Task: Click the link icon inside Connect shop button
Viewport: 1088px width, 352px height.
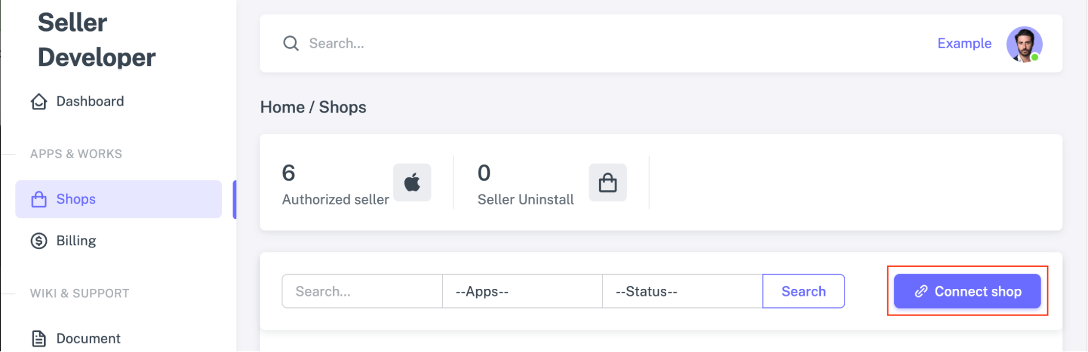Action: point(920,291)
